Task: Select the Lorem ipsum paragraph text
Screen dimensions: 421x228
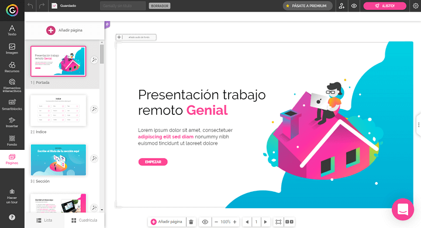Action: click(x=185, y=137)
